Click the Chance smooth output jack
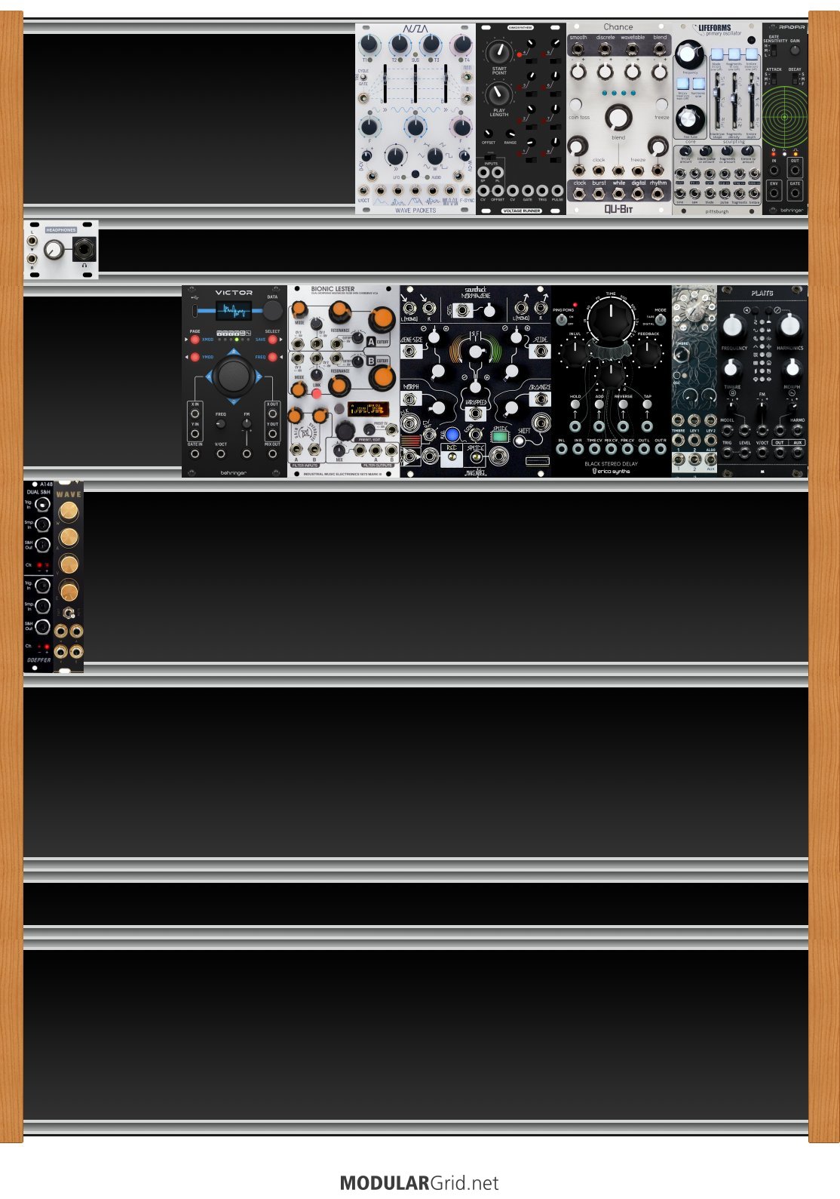This screenshot has width=840, height=1199. [x=578, y=49]
